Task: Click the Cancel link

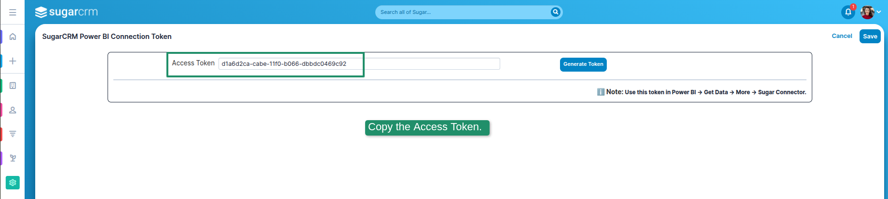Action: coord(842,36)
